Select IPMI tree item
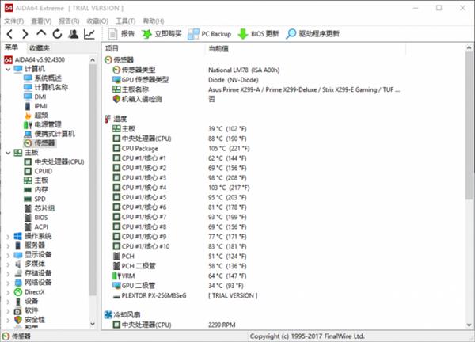Screen dimensions: 475x342 click(x=36, y=106)
